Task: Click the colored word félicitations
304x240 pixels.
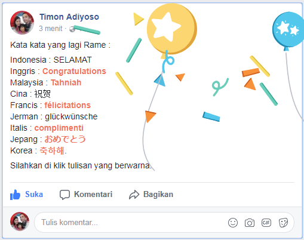Action: tap(67, 105)
